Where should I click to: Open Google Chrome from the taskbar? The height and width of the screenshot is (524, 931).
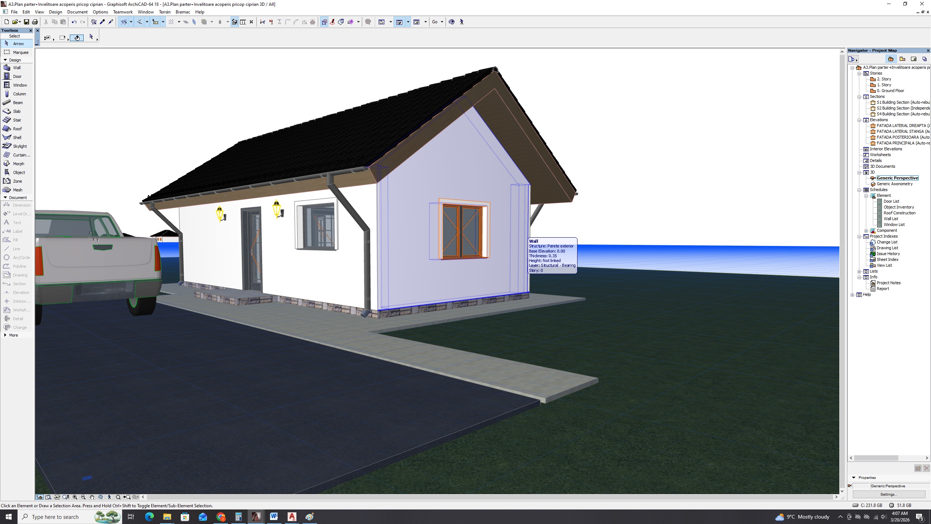221,517
